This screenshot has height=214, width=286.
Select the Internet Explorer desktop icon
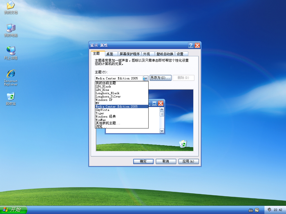coord(11,77)
